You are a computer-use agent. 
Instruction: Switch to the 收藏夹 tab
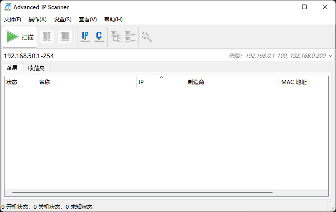coord(36,68)
